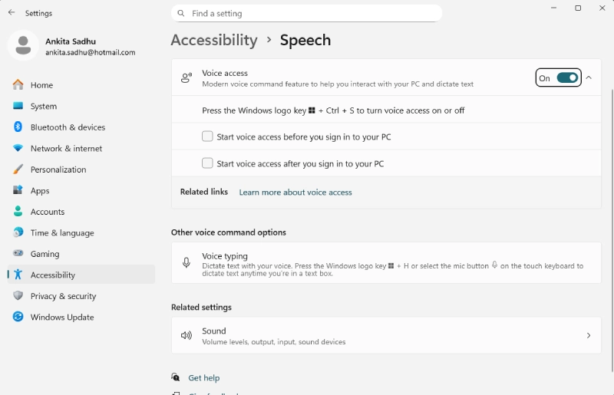Click the Related settings heading
The height and width of the screenshot is (395, 614).
201,307
